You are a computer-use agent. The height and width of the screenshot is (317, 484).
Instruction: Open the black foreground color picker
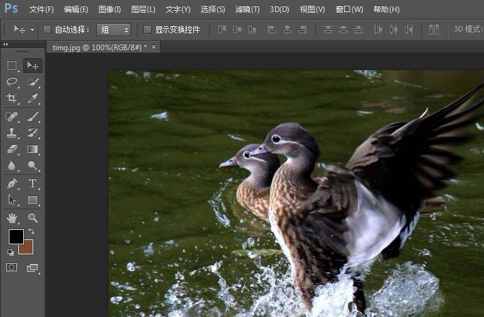[16, 237]
